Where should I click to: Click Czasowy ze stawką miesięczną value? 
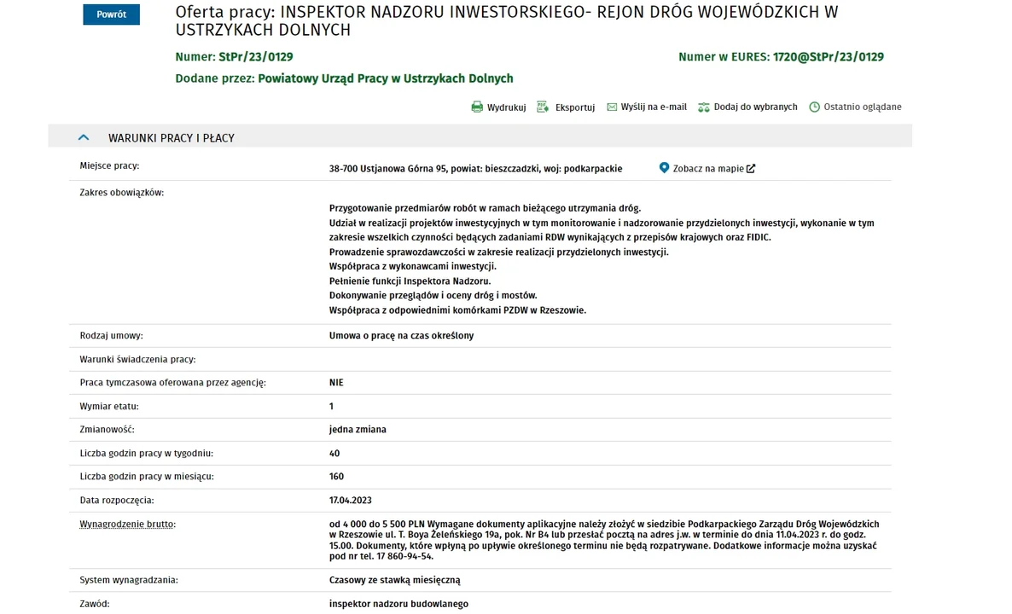pyautogui.click(x=394, y=580)
